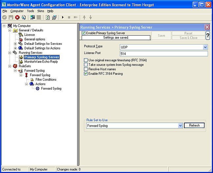
Task: Click the Default Settings for Actions icon
Action: click(x=20, y=48)
